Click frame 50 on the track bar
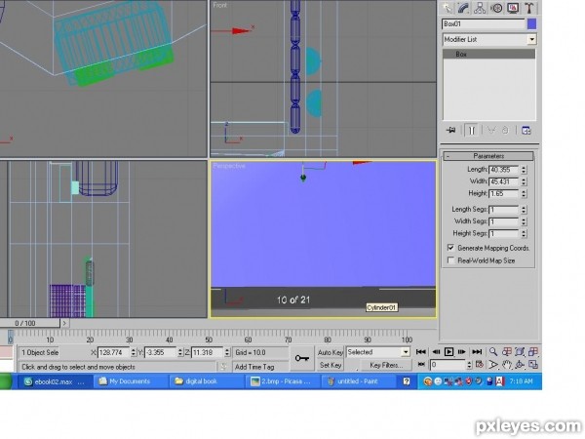Image resolution: width=585 pixels, height=439 pixels. click(209, 339)
